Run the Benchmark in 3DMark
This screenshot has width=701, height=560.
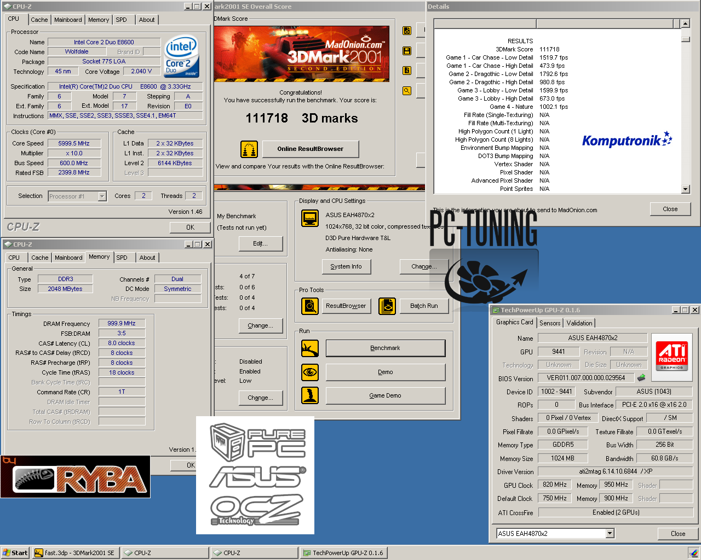pyautogui.click(x=386, y=348)
